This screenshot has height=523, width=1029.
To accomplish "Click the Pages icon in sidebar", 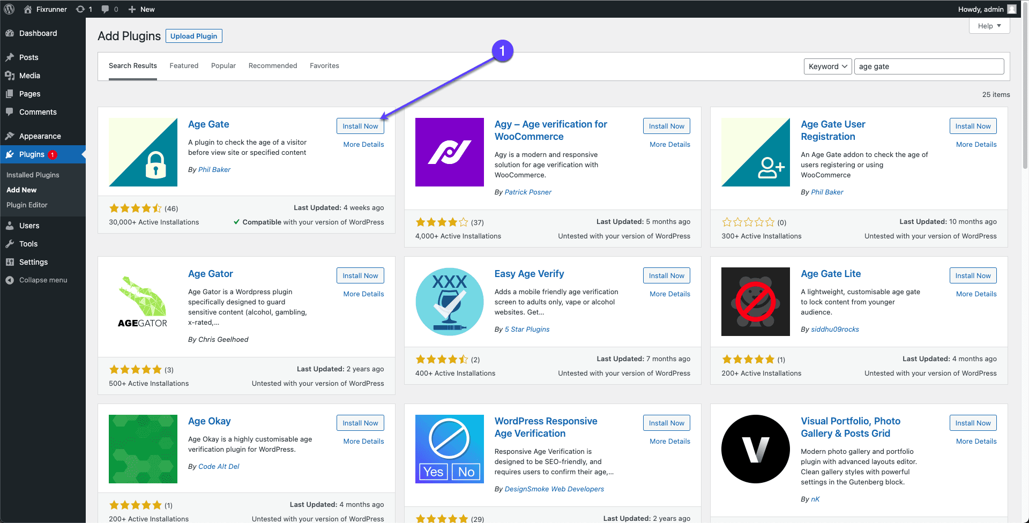I will pos(10,94).
